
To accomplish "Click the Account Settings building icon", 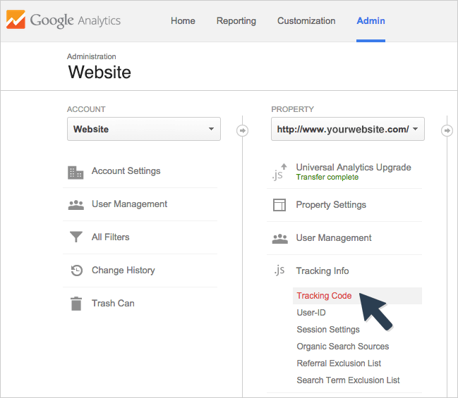I will (76, 173).
